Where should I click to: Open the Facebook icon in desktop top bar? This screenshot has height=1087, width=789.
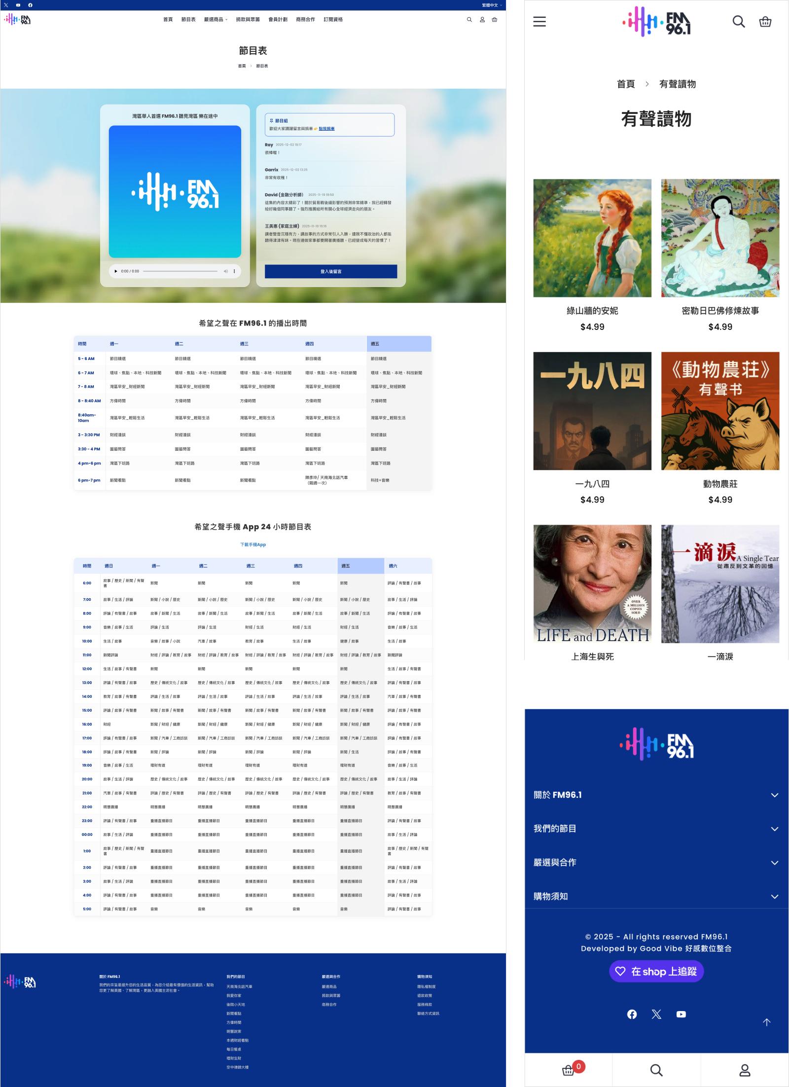[30, 5]
